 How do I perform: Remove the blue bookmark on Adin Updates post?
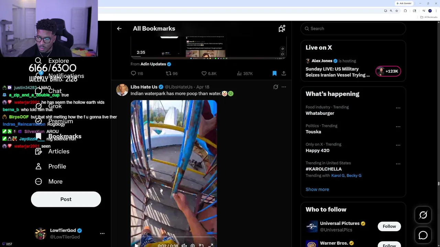tap(274, 73)
